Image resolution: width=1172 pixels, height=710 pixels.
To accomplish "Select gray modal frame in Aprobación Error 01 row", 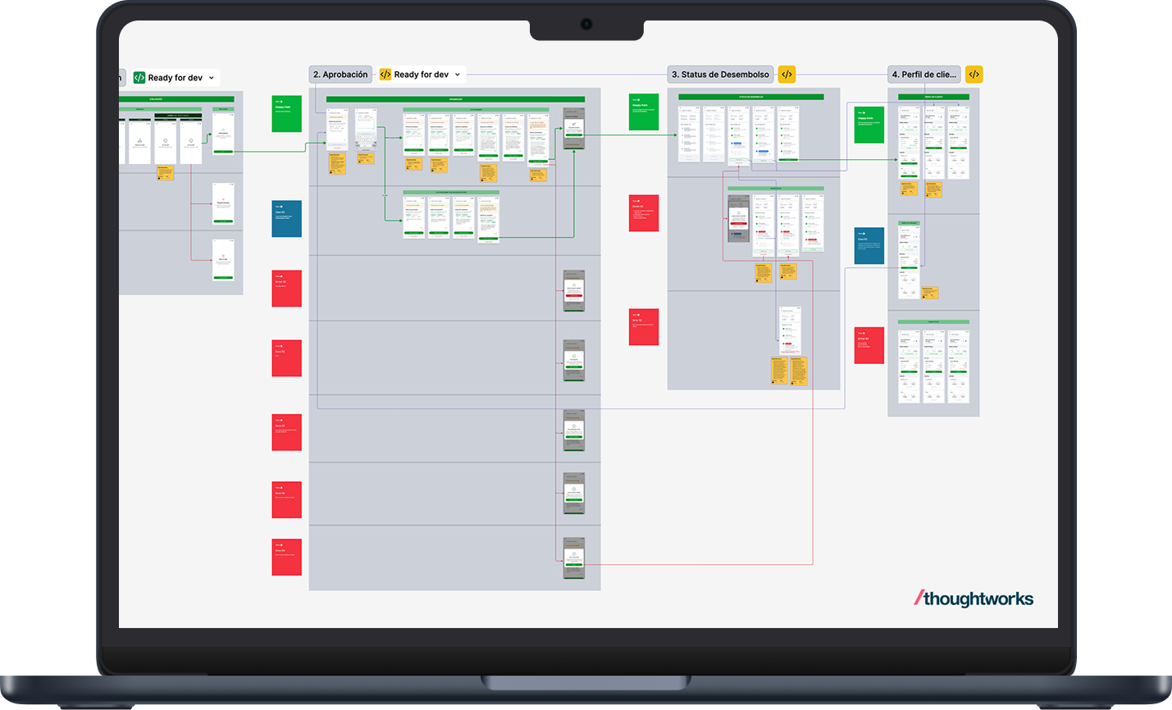I will click(x=574, y=291).
